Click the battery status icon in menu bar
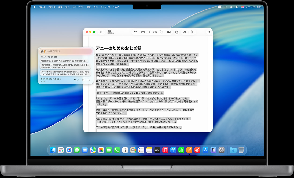Screen dimensions: 294x178 pyautogui.click(x=220, y=7)
